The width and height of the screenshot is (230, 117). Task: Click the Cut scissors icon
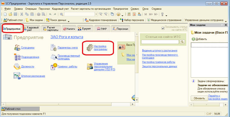[22, 14]
